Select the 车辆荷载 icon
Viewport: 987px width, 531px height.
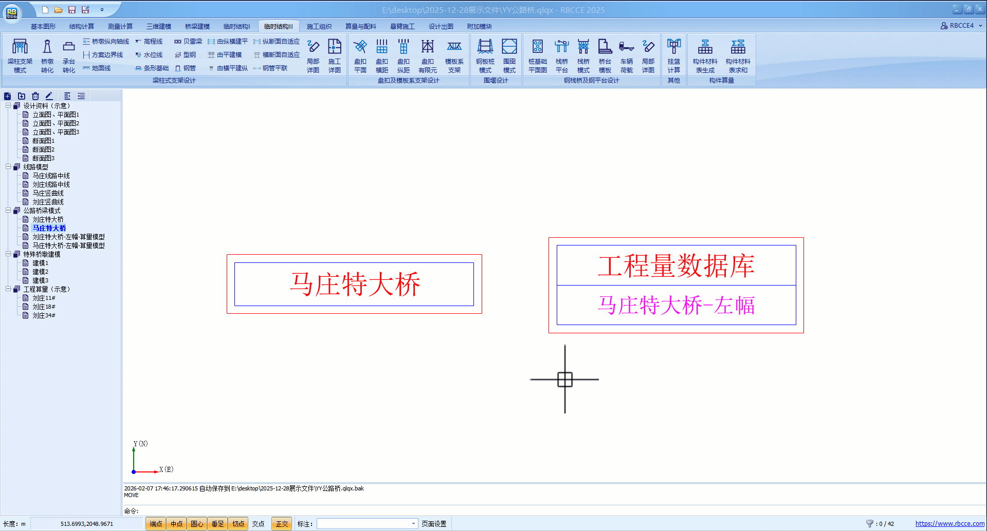(x=626, y=55)
